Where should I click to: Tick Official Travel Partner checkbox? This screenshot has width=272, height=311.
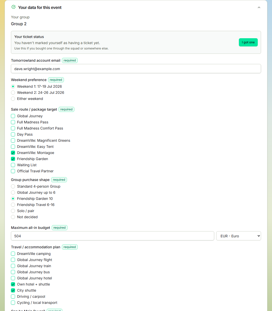point(13,171)
